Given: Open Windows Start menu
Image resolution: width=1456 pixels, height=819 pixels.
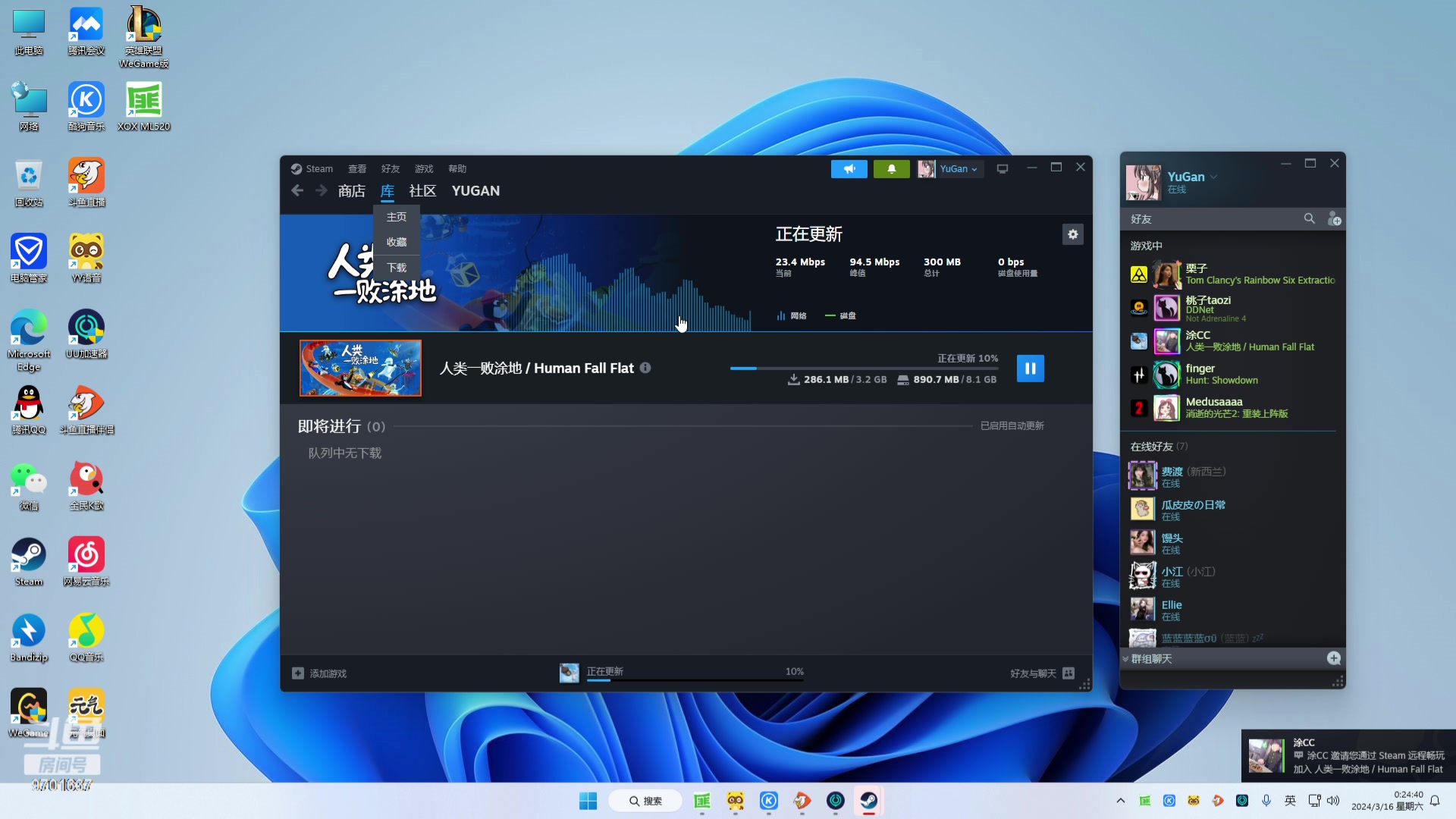Looking at the screenshot, I should pyautogui.click(x=588, y=801).
